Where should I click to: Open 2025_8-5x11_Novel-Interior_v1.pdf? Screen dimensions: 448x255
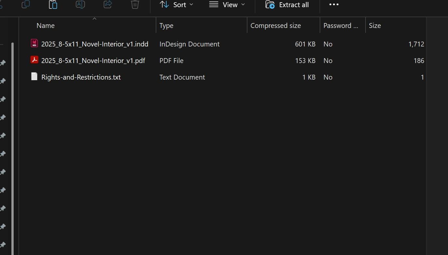point(93,60)
